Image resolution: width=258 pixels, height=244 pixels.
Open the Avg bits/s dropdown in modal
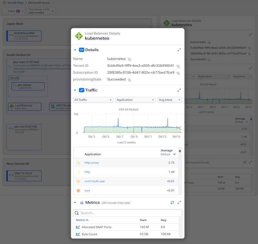(170, 100)
